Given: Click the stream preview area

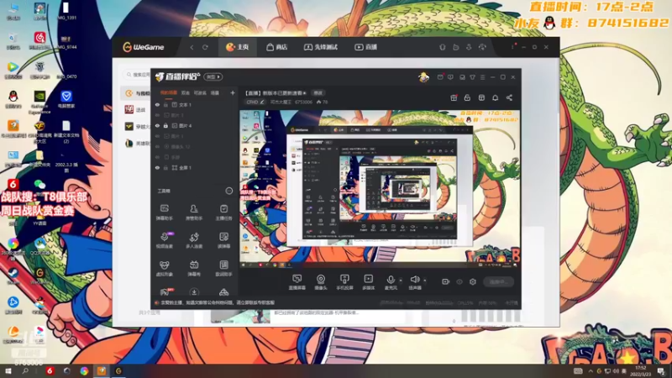Looking at the screenshot, I should (x=380, y=188).
